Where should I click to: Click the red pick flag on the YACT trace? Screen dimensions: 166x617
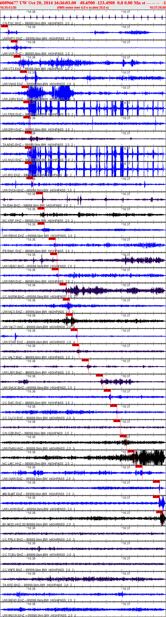pos(69,315)
